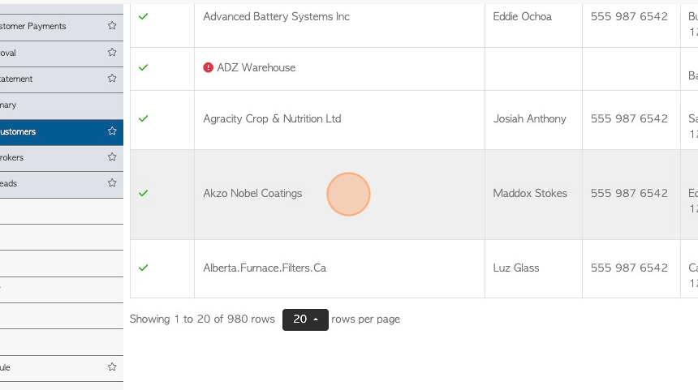The image size is (698, 390).
Task: Click the green checkmark for Akzo Nobel Coatings
Action: point(144,193)
